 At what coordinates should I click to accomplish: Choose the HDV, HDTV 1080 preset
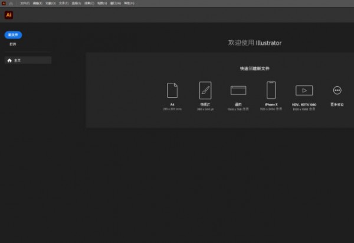(304, 98)
